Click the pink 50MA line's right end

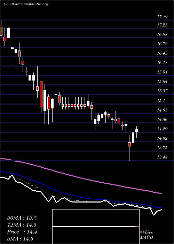pos(161,193)
